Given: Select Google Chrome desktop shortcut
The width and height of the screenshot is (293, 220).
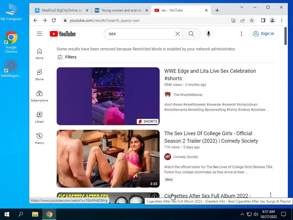Looking at the screenshot, I should pyautogui.click(x=11, y=42).
